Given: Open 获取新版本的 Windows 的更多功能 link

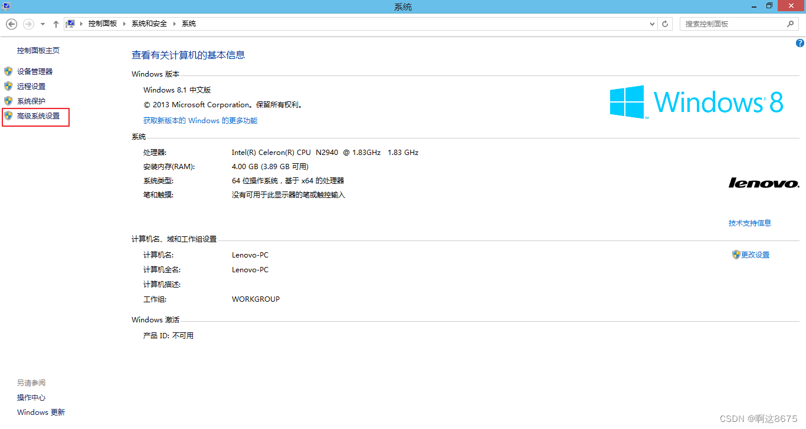Looking at the screenshot, I should click(x=201, y=120).
